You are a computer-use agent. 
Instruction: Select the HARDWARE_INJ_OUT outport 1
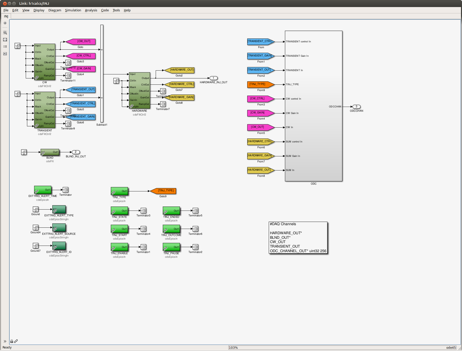pos(213,78)
